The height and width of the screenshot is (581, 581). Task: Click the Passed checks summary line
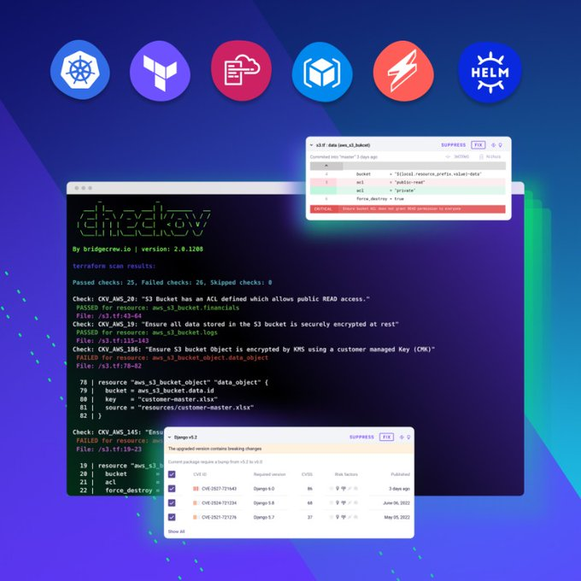(x=173, y=282)
